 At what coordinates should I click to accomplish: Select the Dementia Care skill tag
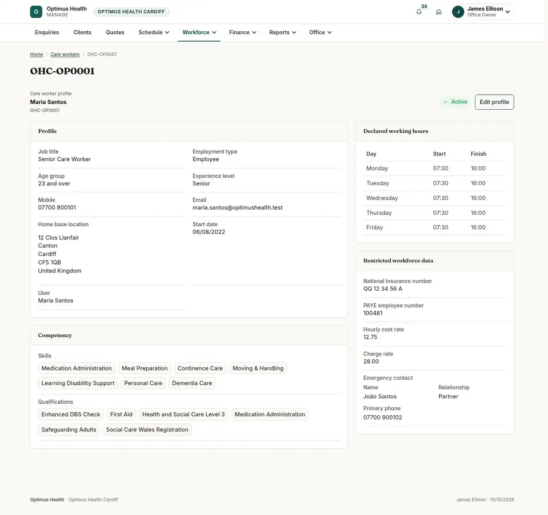coord(192,383)
